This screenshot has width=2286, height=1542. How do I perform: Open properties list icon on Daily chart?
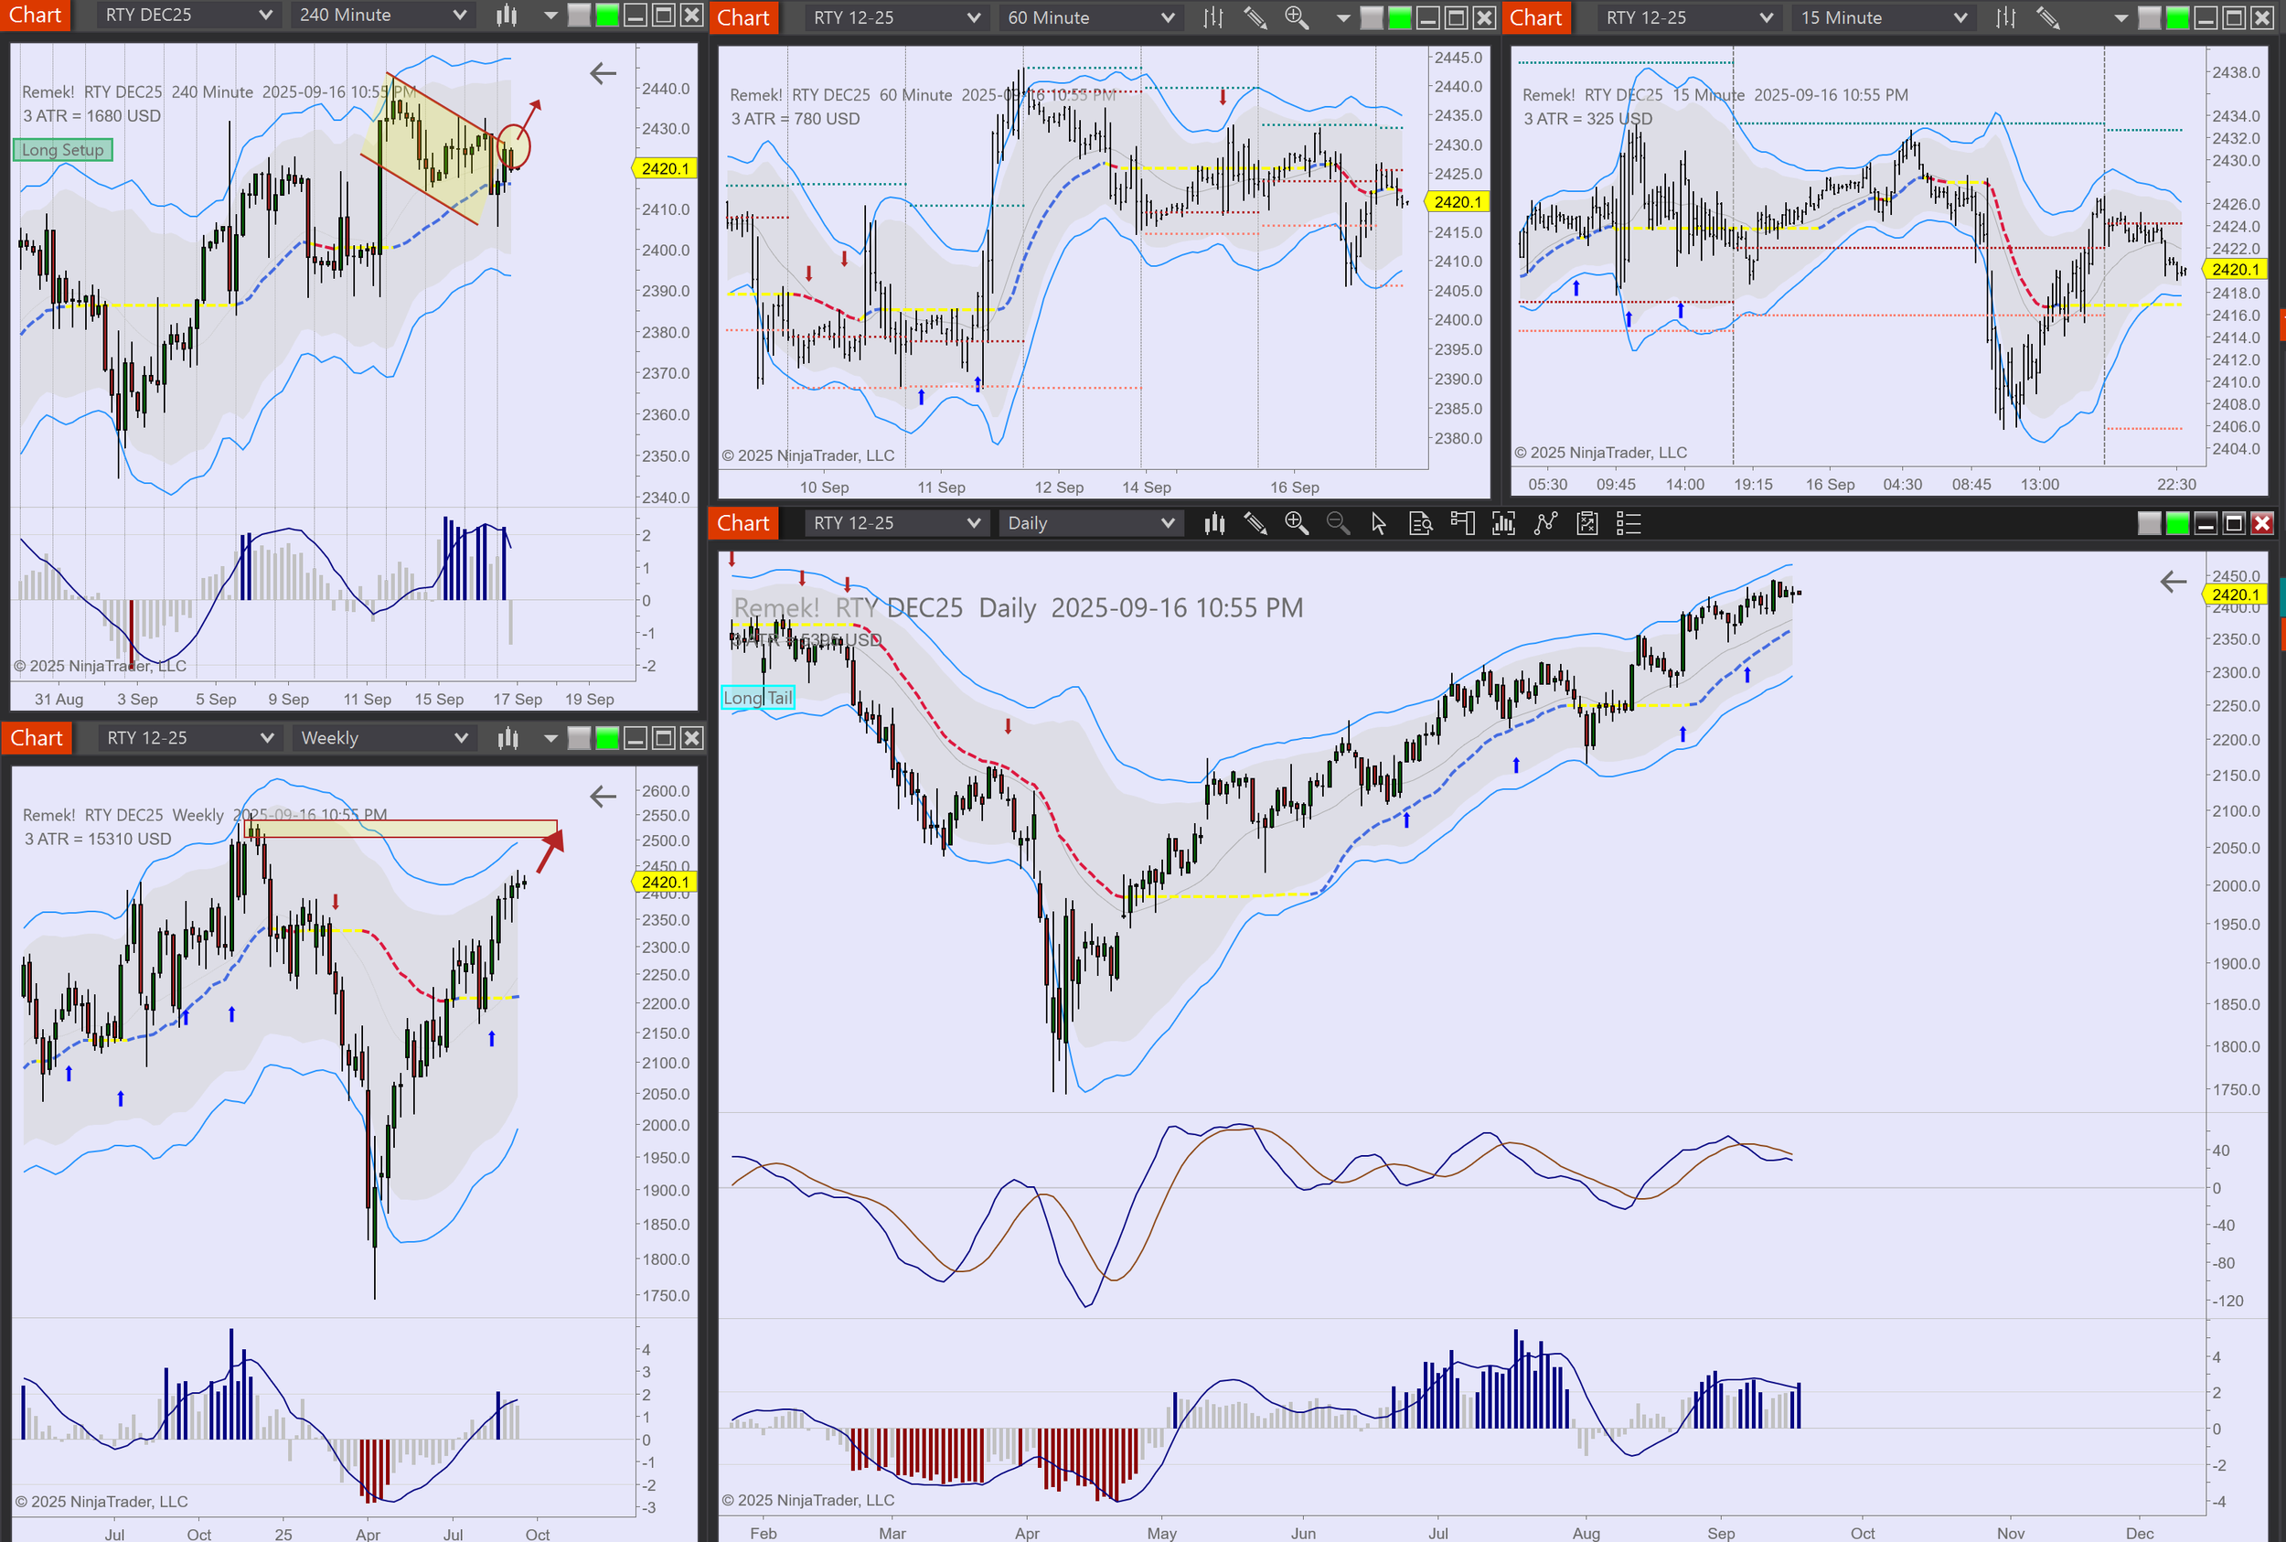(1629, 523)
